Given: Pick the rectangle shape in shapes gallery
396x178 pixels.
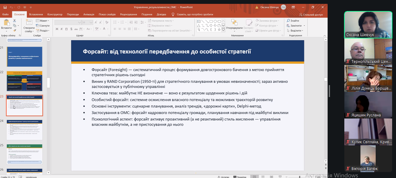Looking at the screenshot, I should [211, 21].
